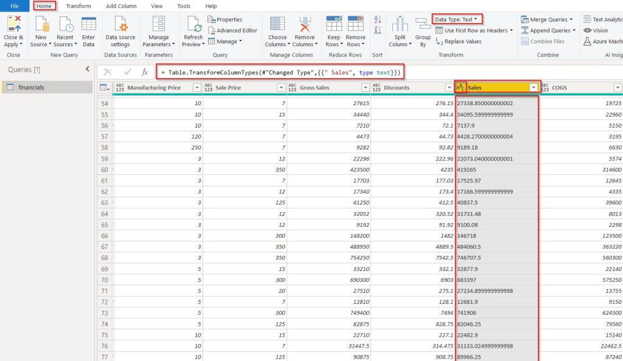Open the Help tab
Viewport: 623px width, 361px height.
[x=211, y=6]
